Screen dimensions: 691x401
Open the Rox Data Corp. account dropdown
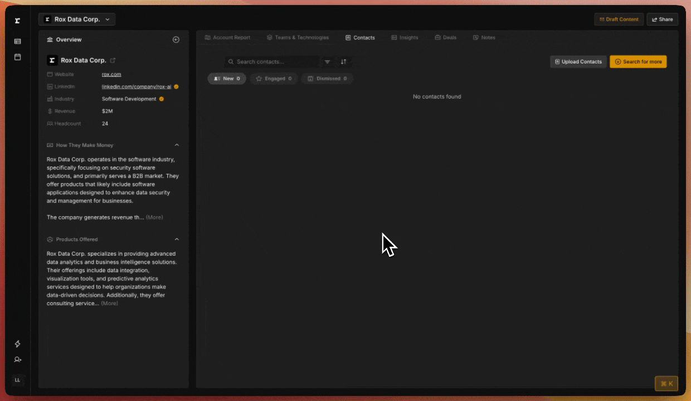pos(77,19)
